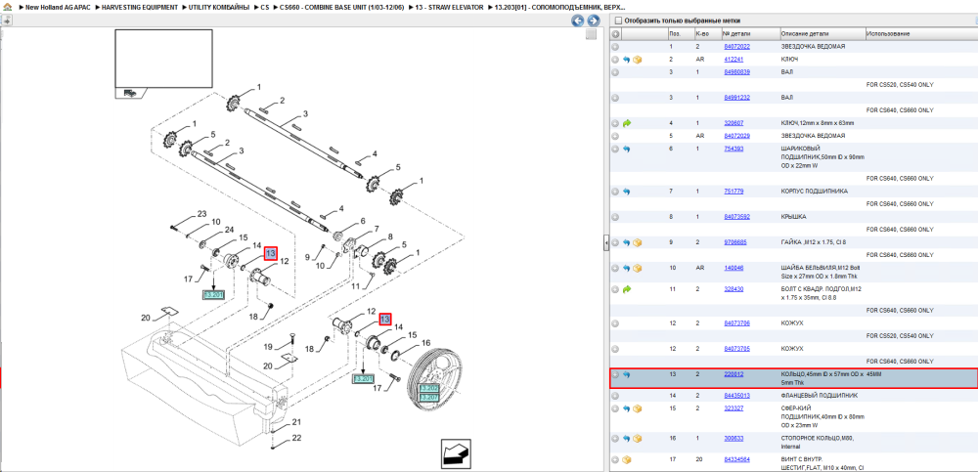Click the '№ детали' column header
Viewport: 978px width, 472px height.
736,34
